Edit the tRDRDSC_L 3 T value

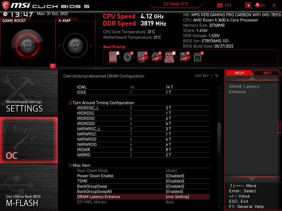pyautogui.click(x=168, y=108)
